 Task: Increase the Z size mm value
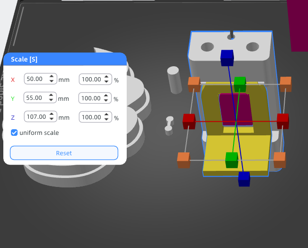point(51,114)
